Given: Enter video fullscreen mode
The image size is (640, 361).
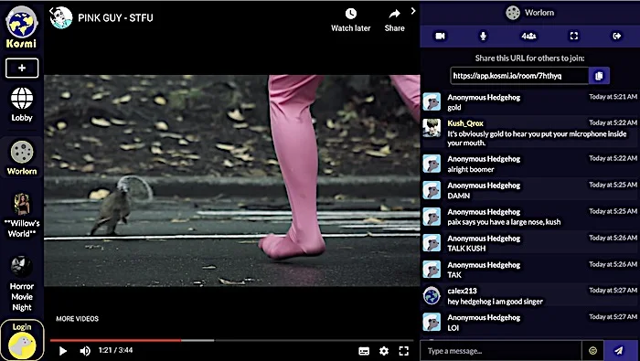Looking at the screenshot, I should 404,351.
